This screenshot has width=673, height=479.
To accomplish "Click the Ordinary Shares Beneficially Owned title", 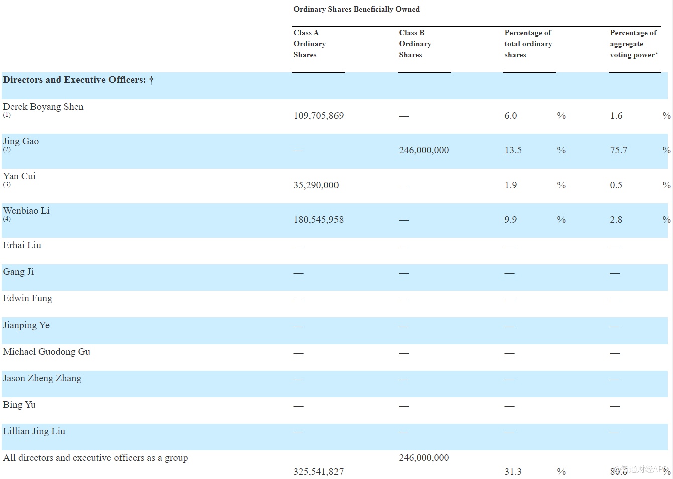I will pyautogui.click(x=357, y=9).
